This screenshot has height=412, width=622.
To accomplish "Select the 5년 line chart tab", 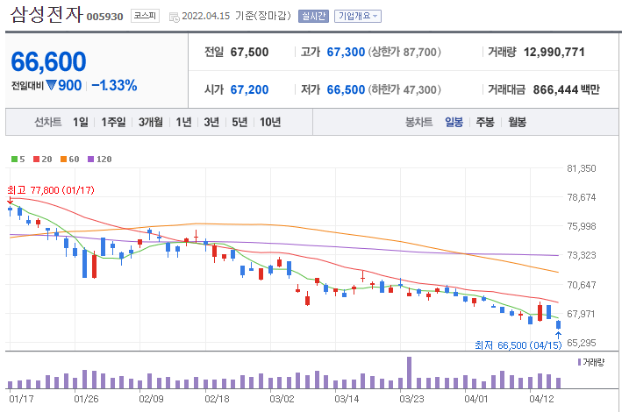I will tap(240, 122).
